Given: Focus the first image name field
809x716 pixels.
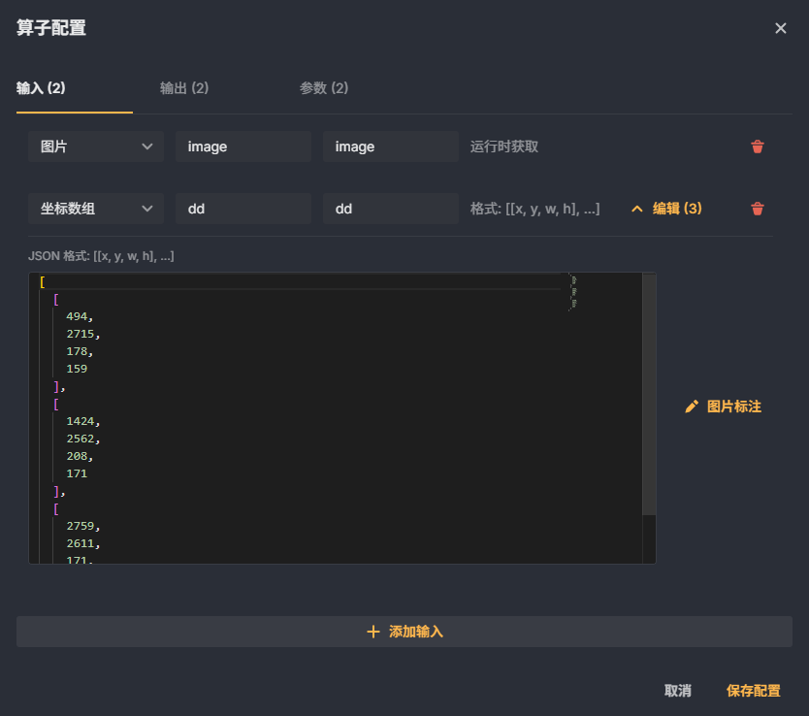Looking at the screenshot, I should coord(243,146).
